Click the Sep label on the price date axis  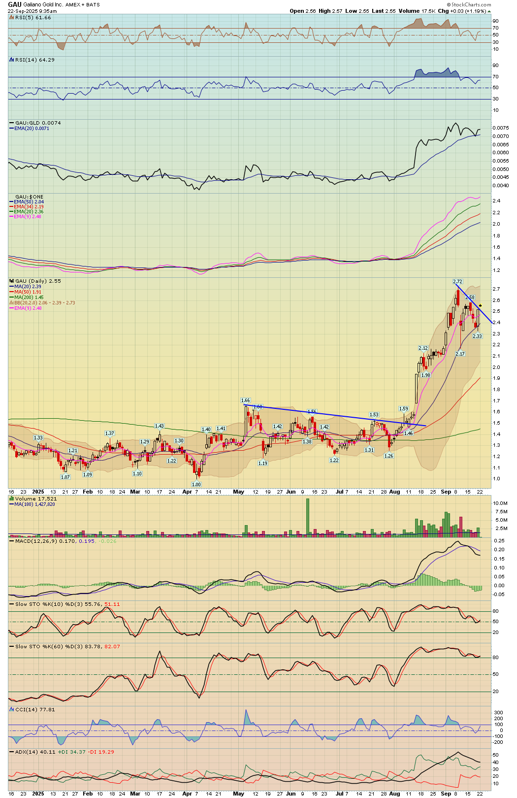click(446, 492)
